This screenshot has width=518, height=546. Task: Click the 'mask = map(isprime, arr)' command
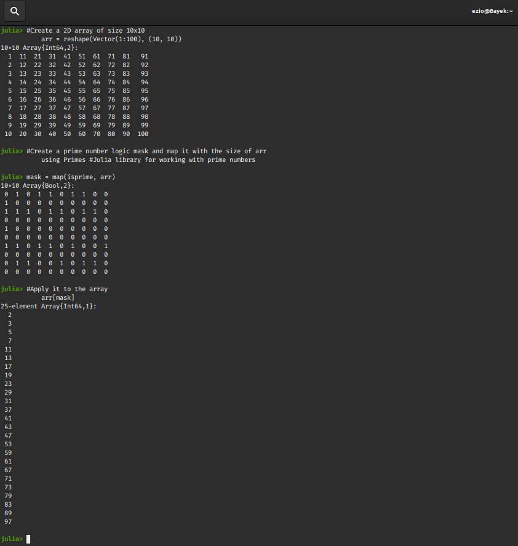coord(71,177)
